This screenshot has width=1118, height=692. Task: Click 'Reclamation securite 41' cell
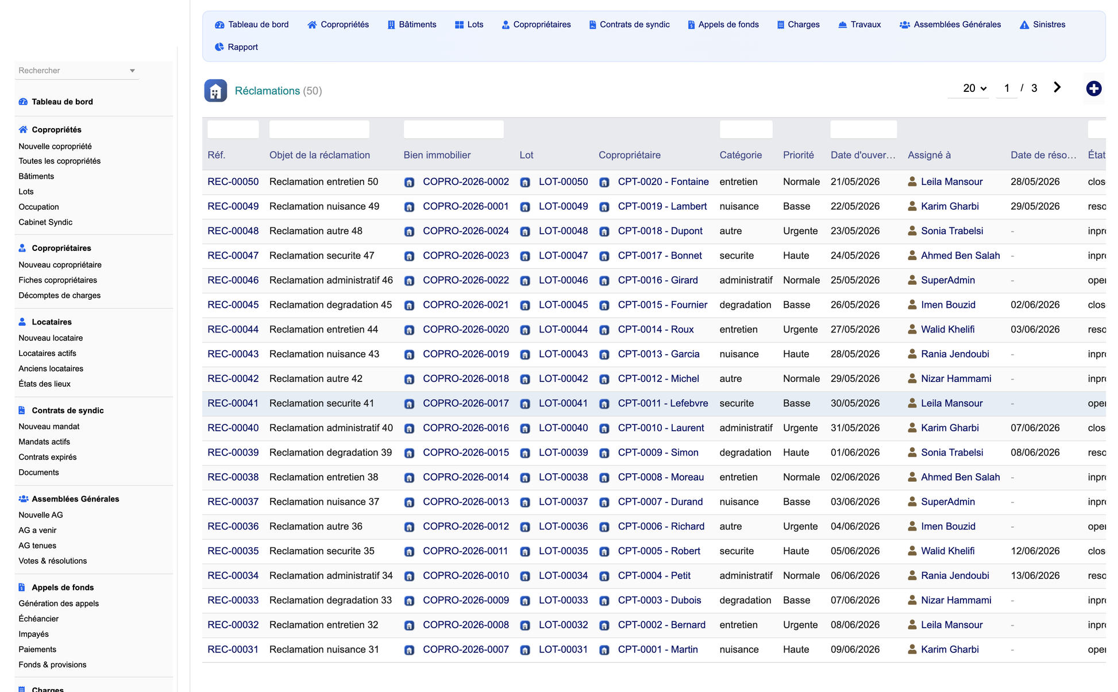[322, 403]
